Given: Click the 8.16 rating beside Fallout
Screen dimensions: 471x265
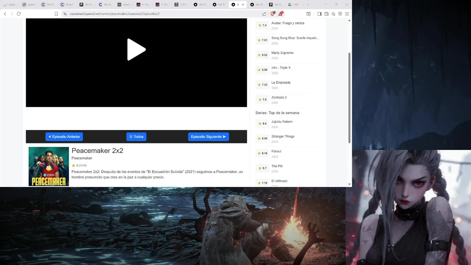Looking at the screenshot, I should (262, 153).
